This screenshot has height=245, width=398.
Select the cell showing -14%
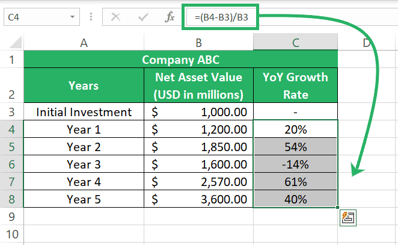pyautogui.click(x=295, y=164)
